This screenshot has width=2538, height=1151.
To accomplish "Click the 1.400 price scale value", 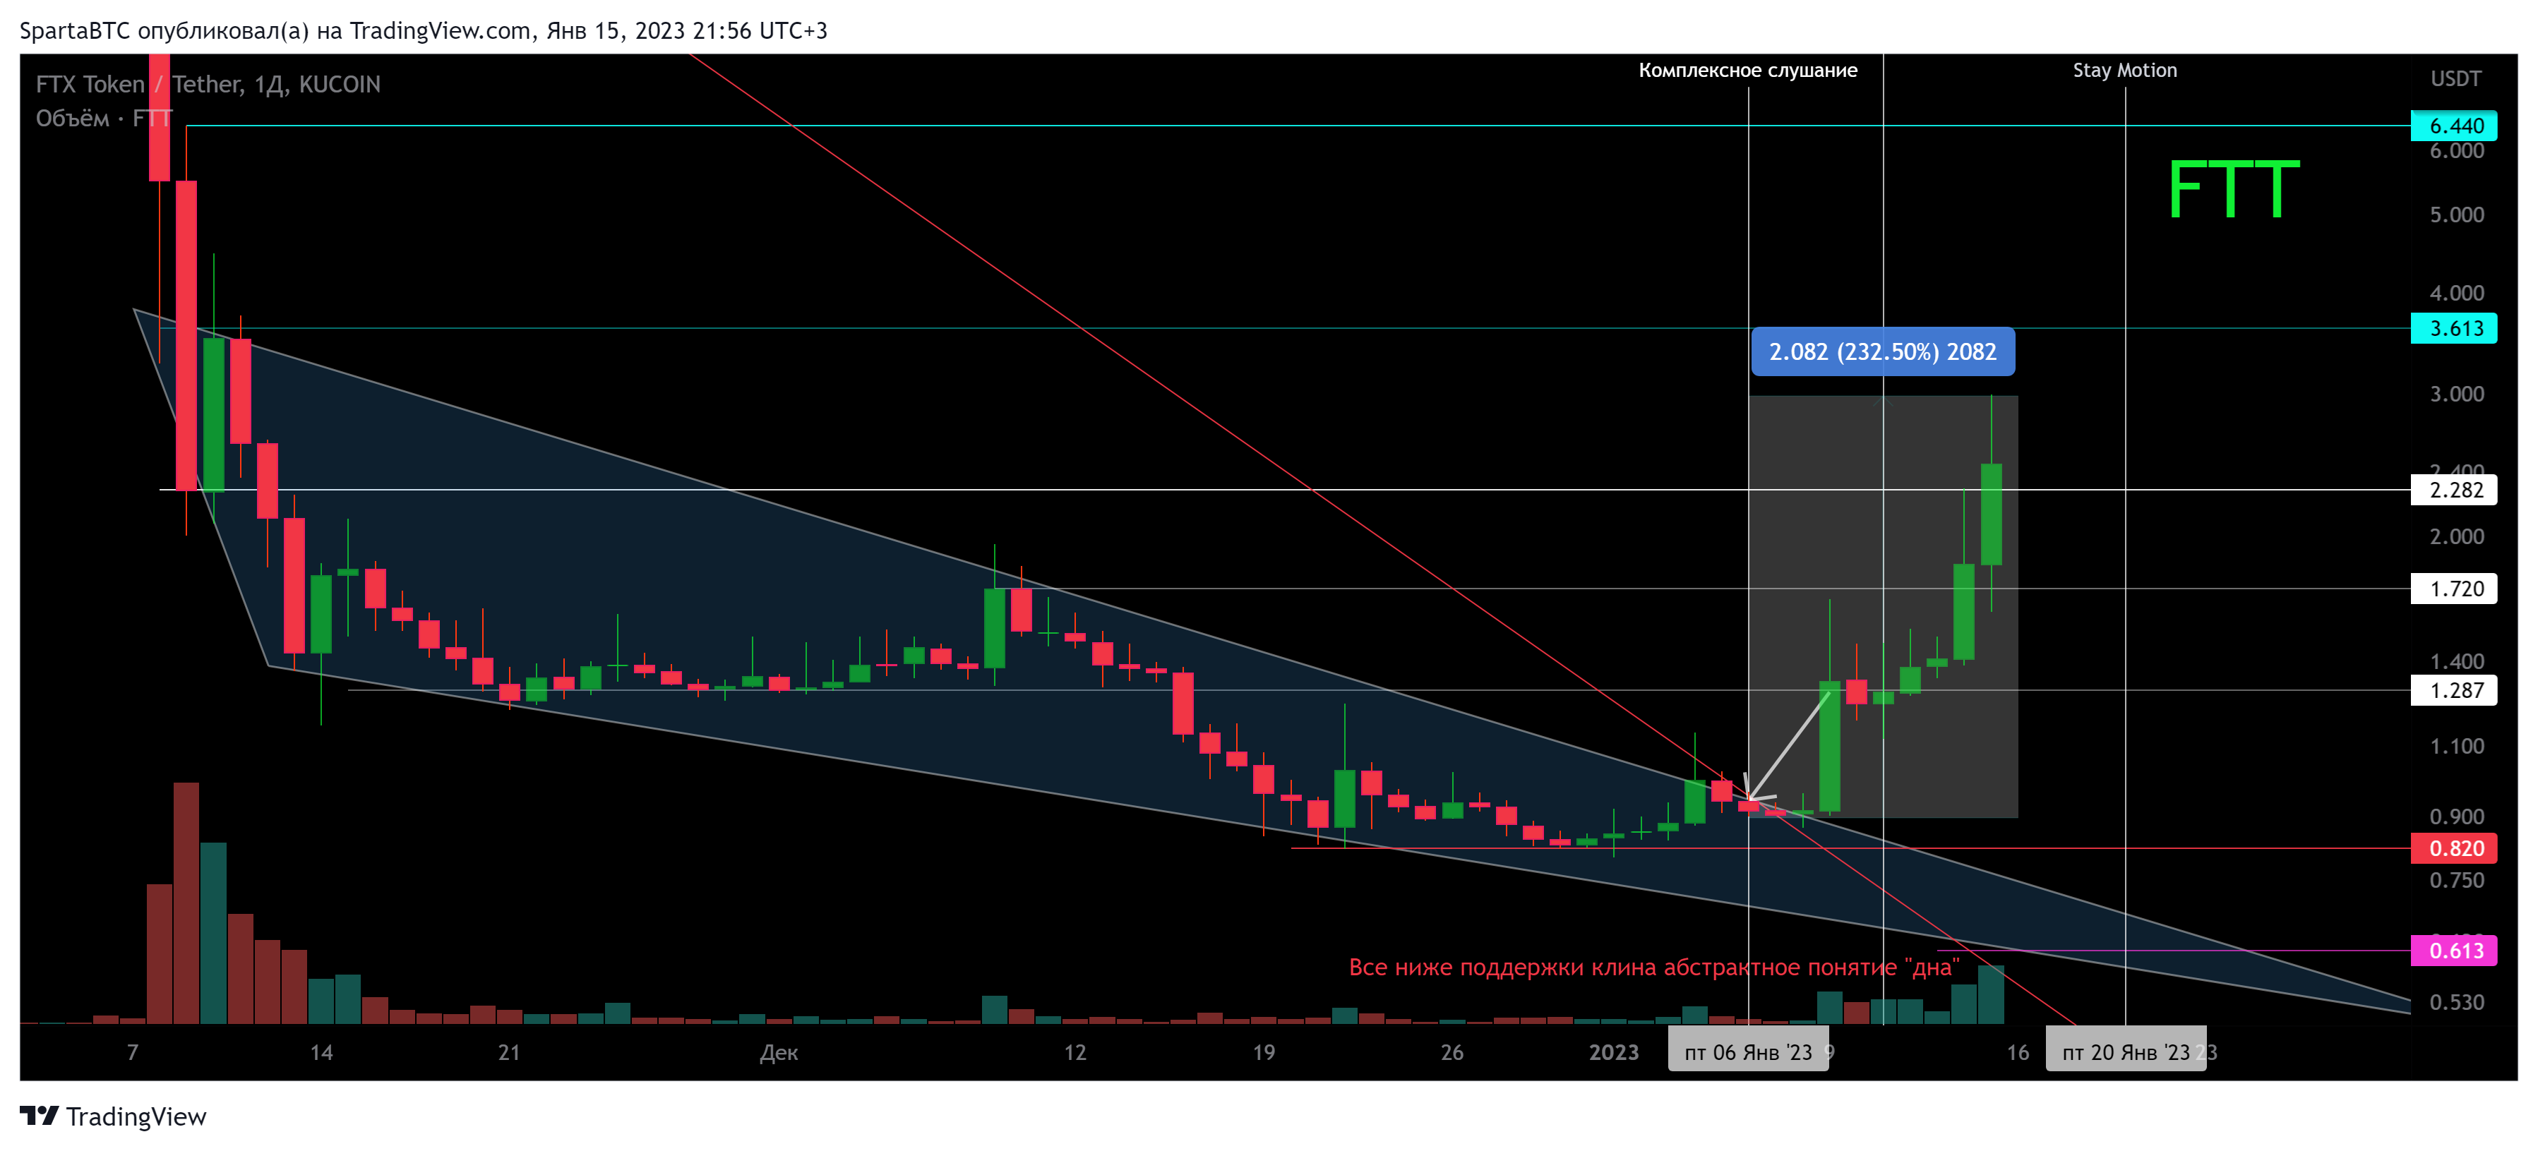I will pos(2456,662).
